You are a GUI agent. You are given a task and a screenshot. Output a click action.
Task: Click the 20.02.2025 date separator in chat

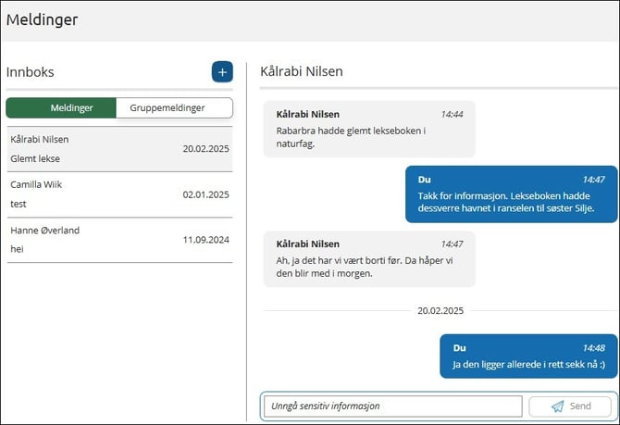(440, 311)
